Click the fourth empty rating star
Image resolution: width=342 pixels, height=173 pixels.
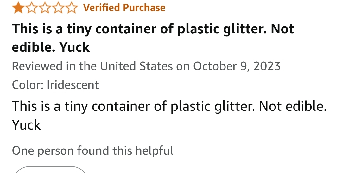coord(59,8)
